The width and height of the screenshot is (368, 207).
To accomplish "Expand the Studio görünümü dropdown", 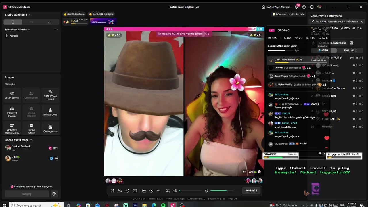I will coord(18,15).
